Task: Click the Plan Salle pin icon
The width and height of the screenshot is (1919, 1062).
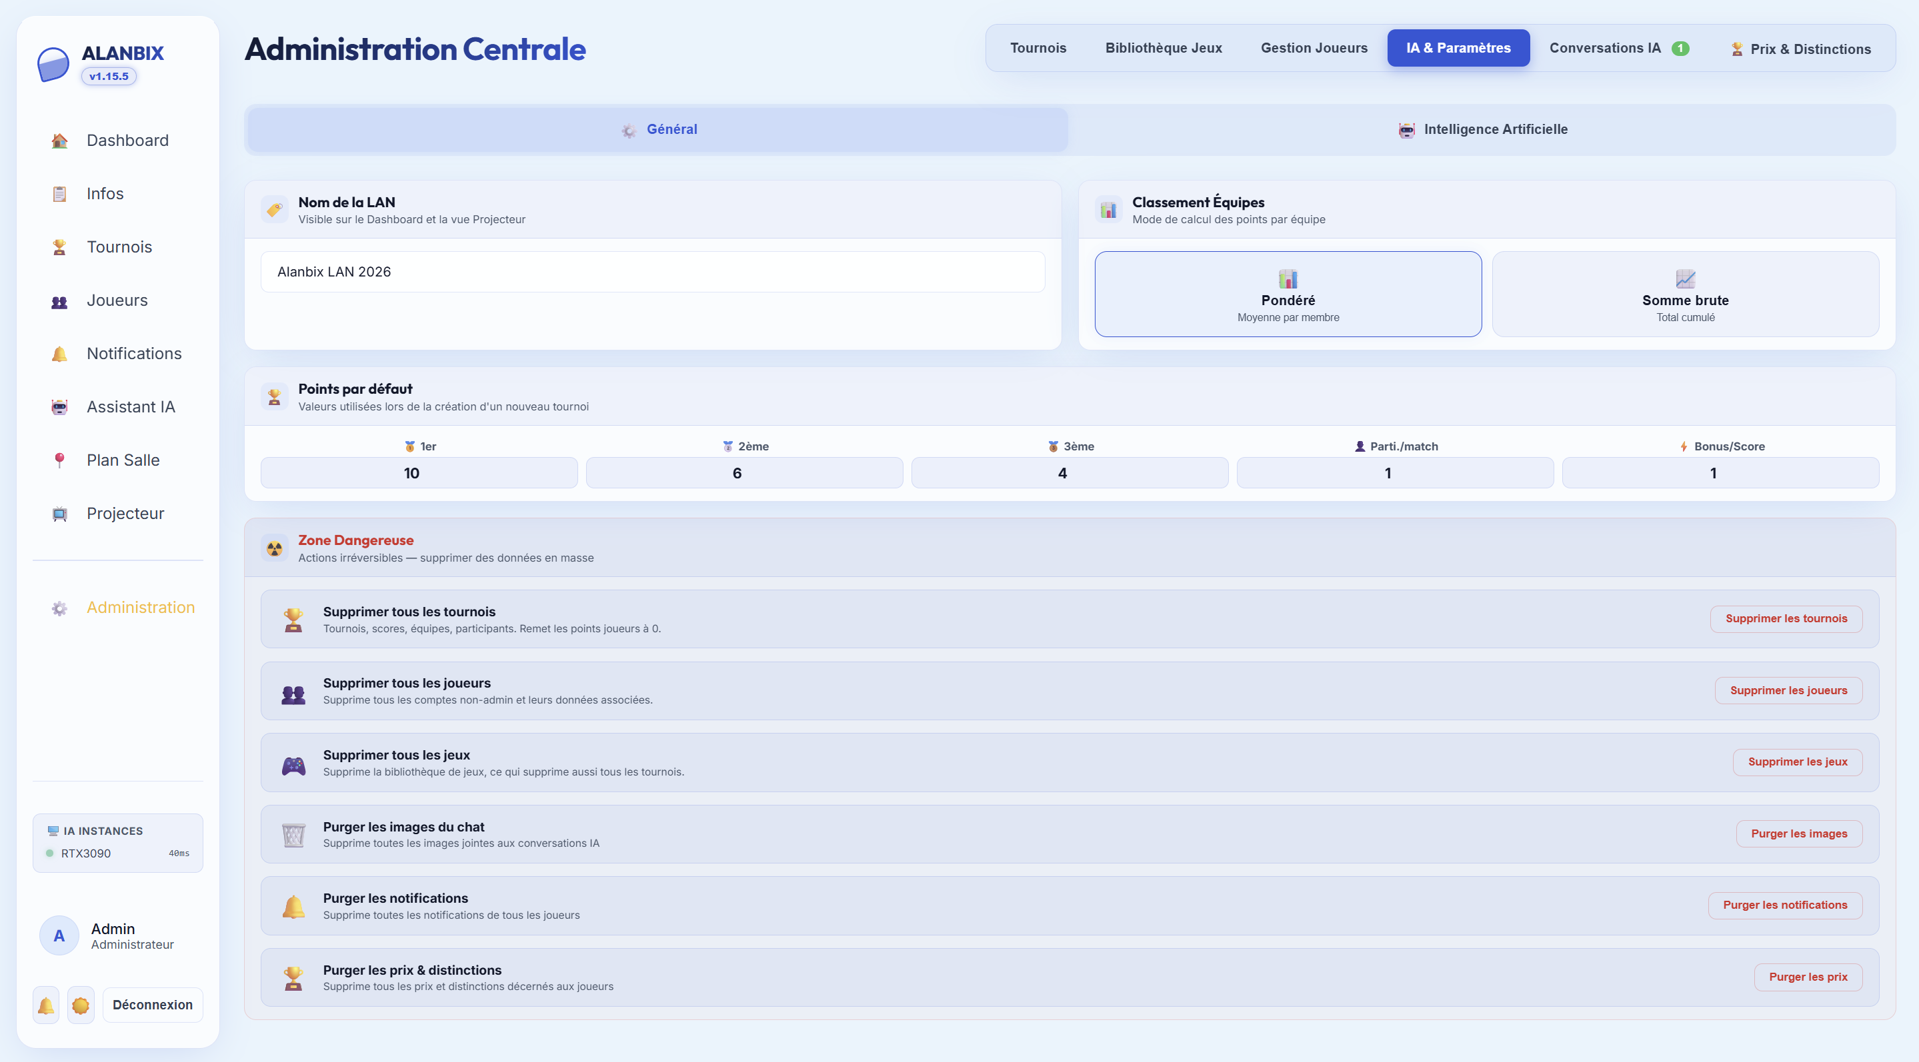Action: (x=59, y=460)
